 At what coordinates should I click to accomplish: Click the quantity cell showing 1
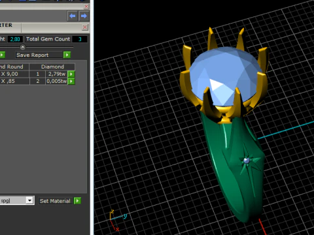37,74
